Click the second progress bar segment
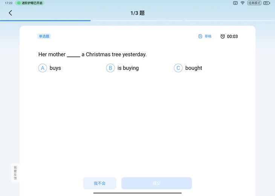This screenshot has width=275, height=196. (x=137, y=20)
